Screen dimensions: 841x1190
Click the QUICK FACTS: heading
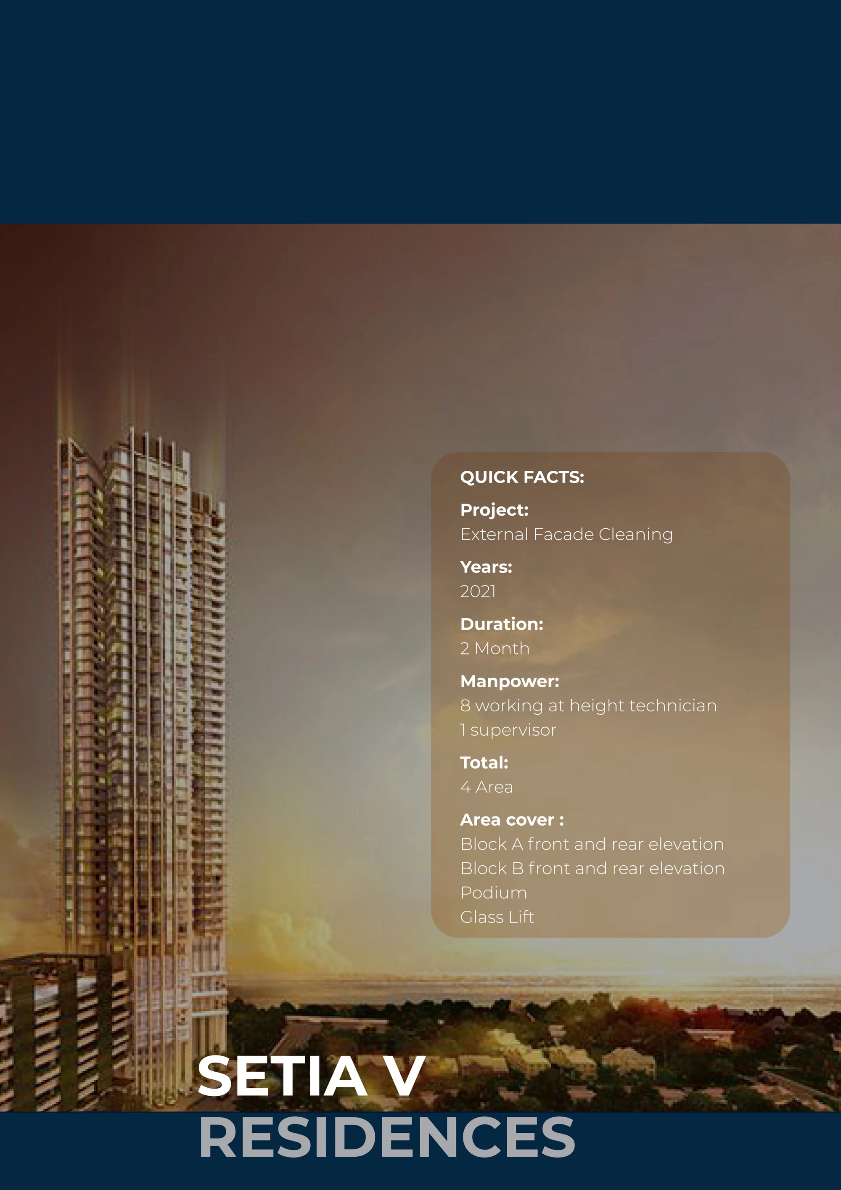point(522,477)
